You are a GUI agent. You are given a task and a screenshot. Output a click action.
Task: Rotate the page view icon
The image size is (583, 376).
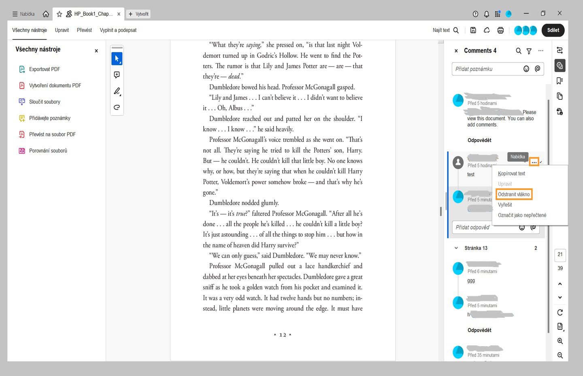[x=560, y=313]
